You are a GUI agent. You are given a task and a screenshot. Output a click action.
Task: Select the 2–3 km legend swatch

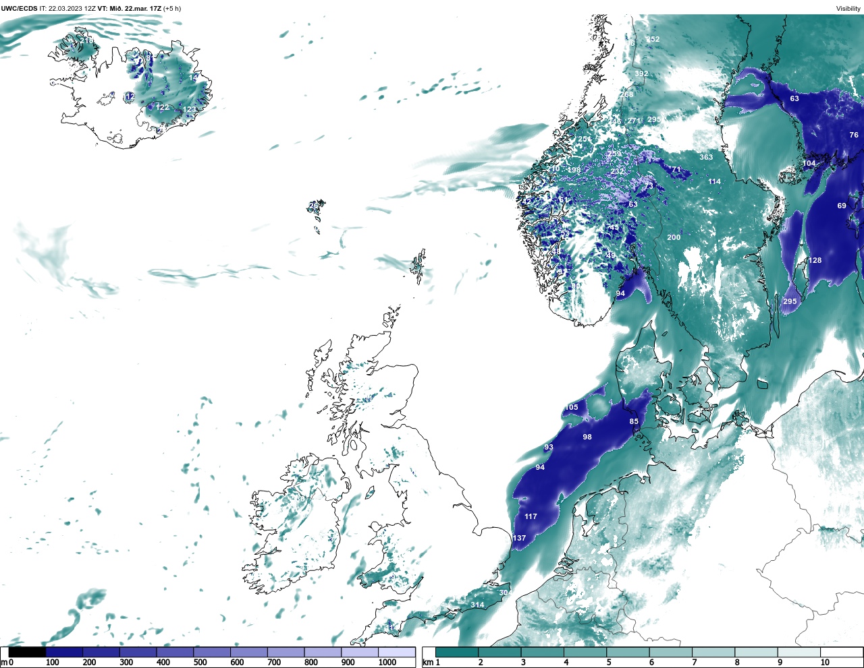point(500,652)
